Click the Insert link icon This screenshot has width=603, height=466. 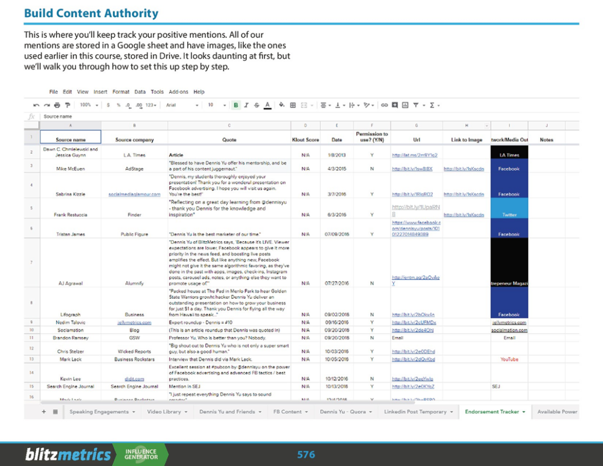[x=384, y=105]
